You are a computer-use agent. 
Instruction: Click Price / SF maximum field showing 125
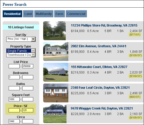point(28,110)
